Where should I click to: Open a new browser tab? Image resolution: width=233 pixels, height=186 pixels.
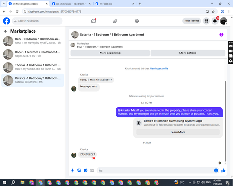click(140, 4)
